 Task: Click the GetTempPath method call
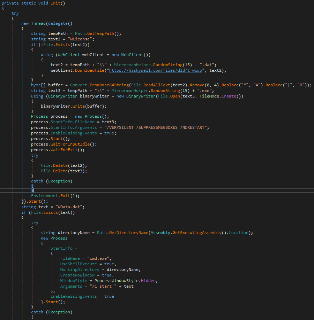[x=100, y=33]
